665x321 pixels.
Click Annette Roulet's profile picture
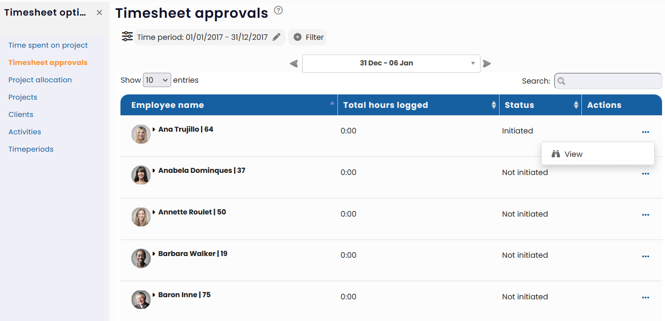click(x=141, y=217)
